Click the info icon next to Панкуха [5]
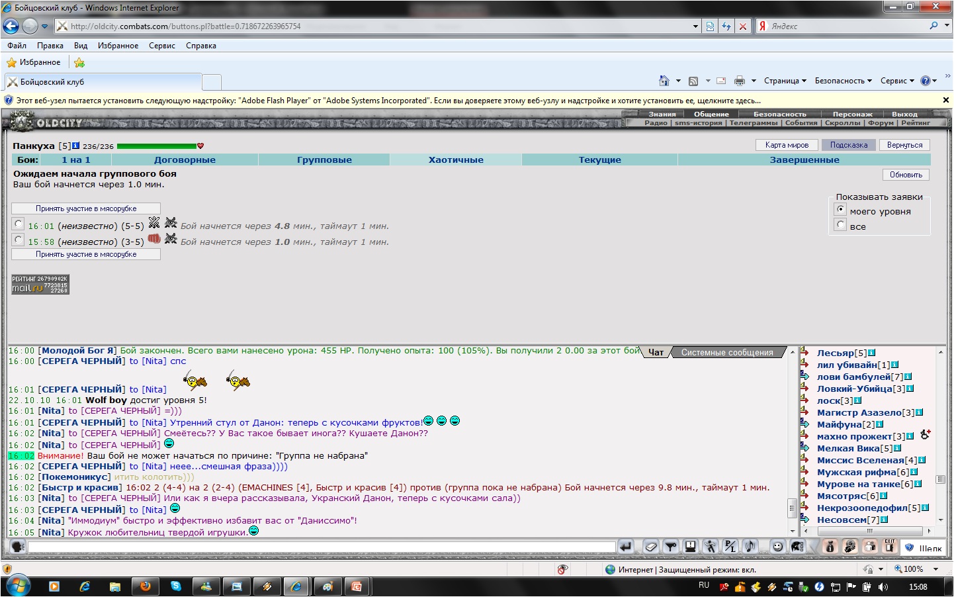The image size is (954, 597). coord(76,146)
